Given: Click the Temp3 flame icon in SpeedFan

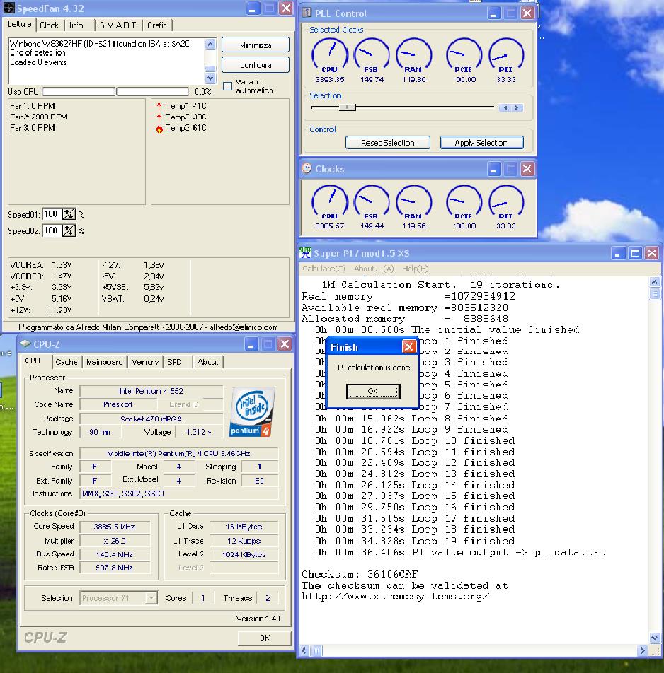Looking at the screenshot, I should (159, 129).
